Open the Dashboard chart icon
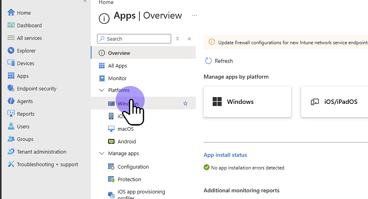Viewport: 368px width, 199px height. point(11,25)
